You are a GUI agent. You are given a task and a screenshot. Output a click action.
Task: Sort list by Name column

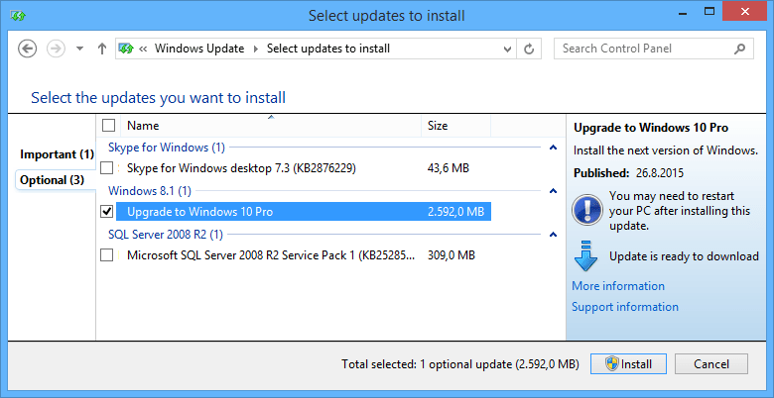[x=271, y=126]
